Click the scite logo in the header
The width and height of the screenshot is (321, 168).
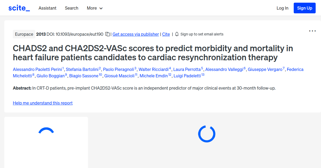pos(19,8)
